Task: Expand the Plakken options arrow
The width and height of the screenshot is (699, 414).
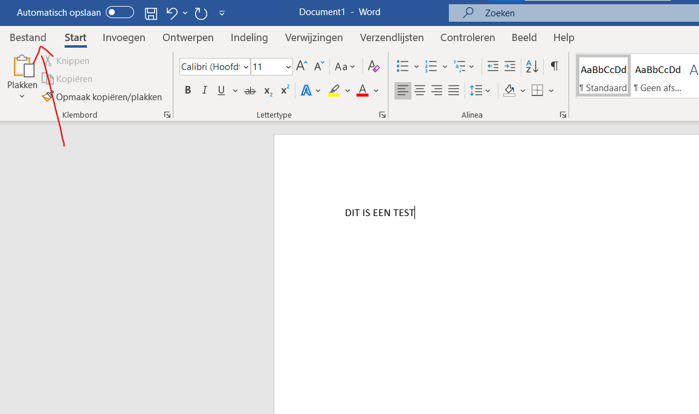Action: point(22,96)
